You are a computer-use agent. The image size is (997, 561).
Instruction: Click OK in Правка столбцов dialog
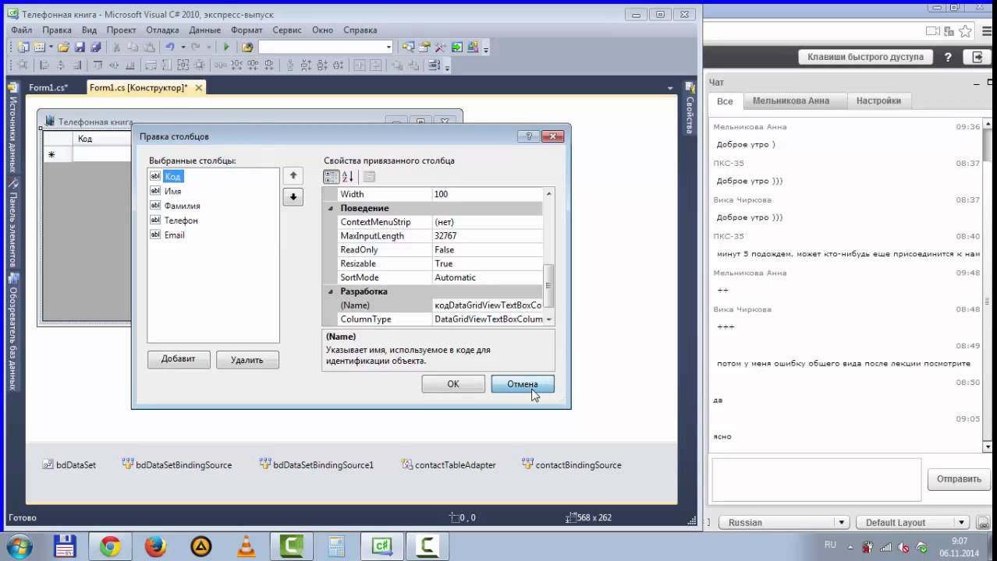[453, 384]
